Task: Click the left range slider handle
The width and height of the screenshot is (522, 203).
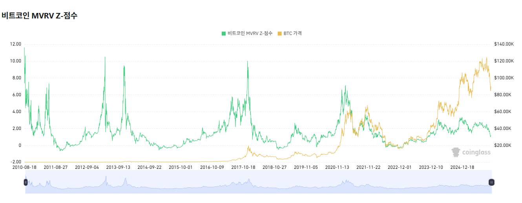Action: click(x=26, y=182)
